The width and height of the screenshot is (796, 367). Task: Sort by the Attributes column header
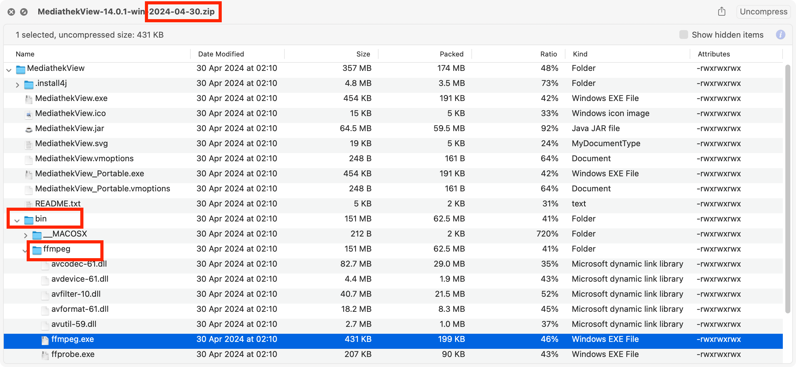(714, 54)
